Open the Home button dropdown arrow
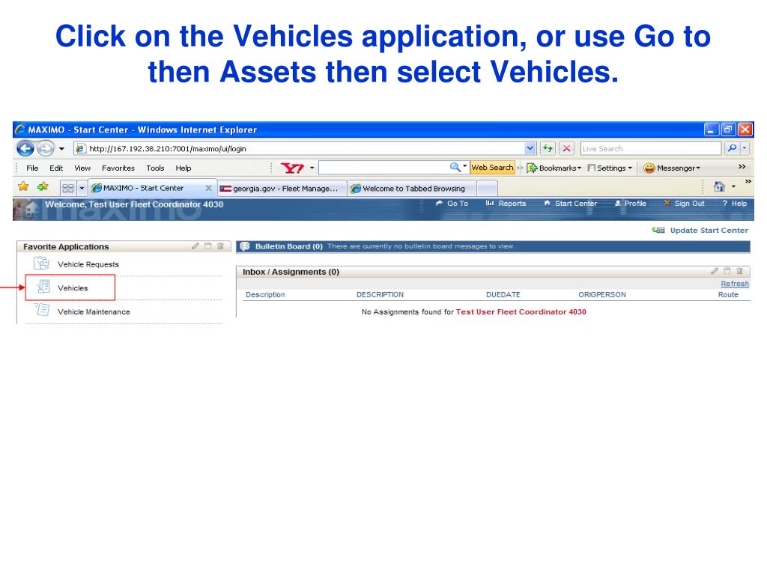This screenshot has height=575, width=767. pos(733,186)
